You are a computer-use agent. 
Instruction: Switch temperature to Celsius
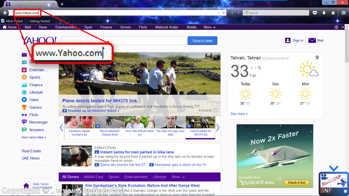pyautogui.click(x=259, y=68)
